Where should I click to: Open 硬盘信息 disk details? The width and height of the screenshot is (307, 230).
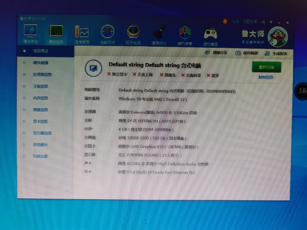click(41, 110)
